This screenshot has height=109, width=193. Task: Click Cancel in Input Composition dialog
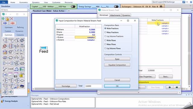click(117, 80)
